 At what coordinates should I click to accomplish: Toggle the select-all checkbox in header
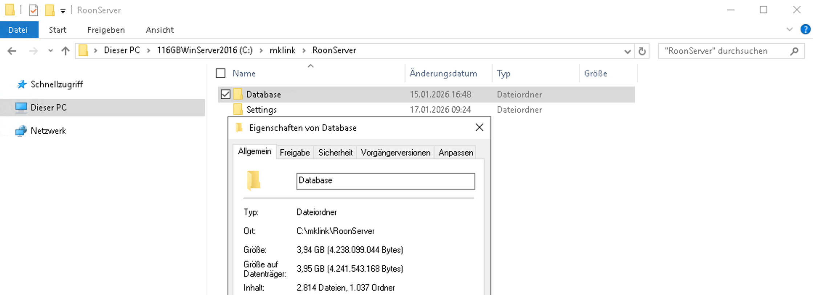(221, 73)
